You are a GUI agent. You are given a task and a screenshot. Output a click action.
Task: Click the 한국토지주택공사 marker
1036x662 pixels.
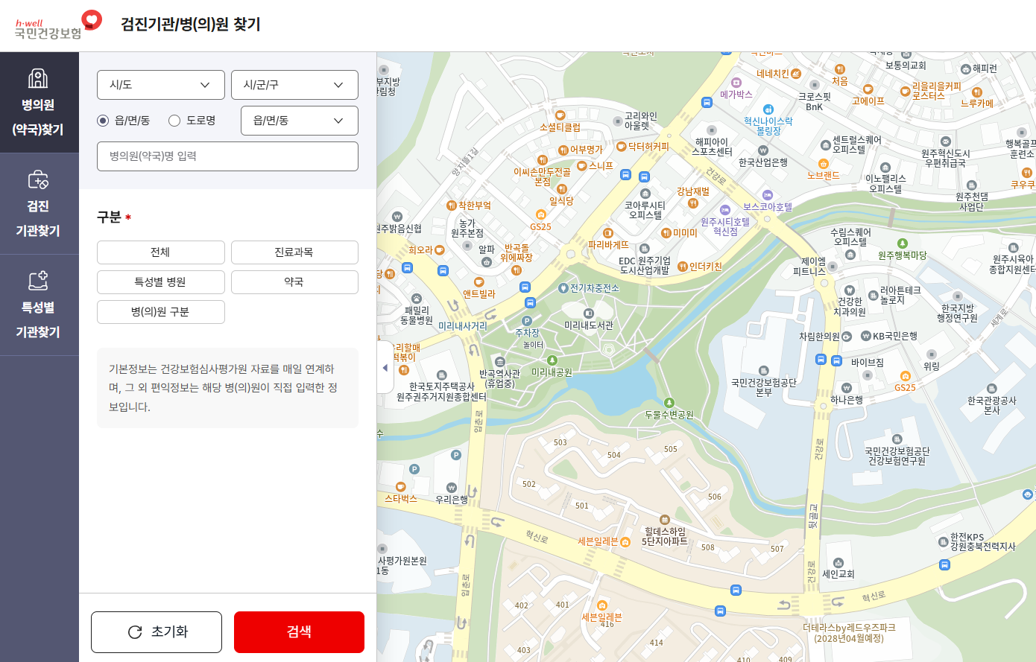click(442, 375)
